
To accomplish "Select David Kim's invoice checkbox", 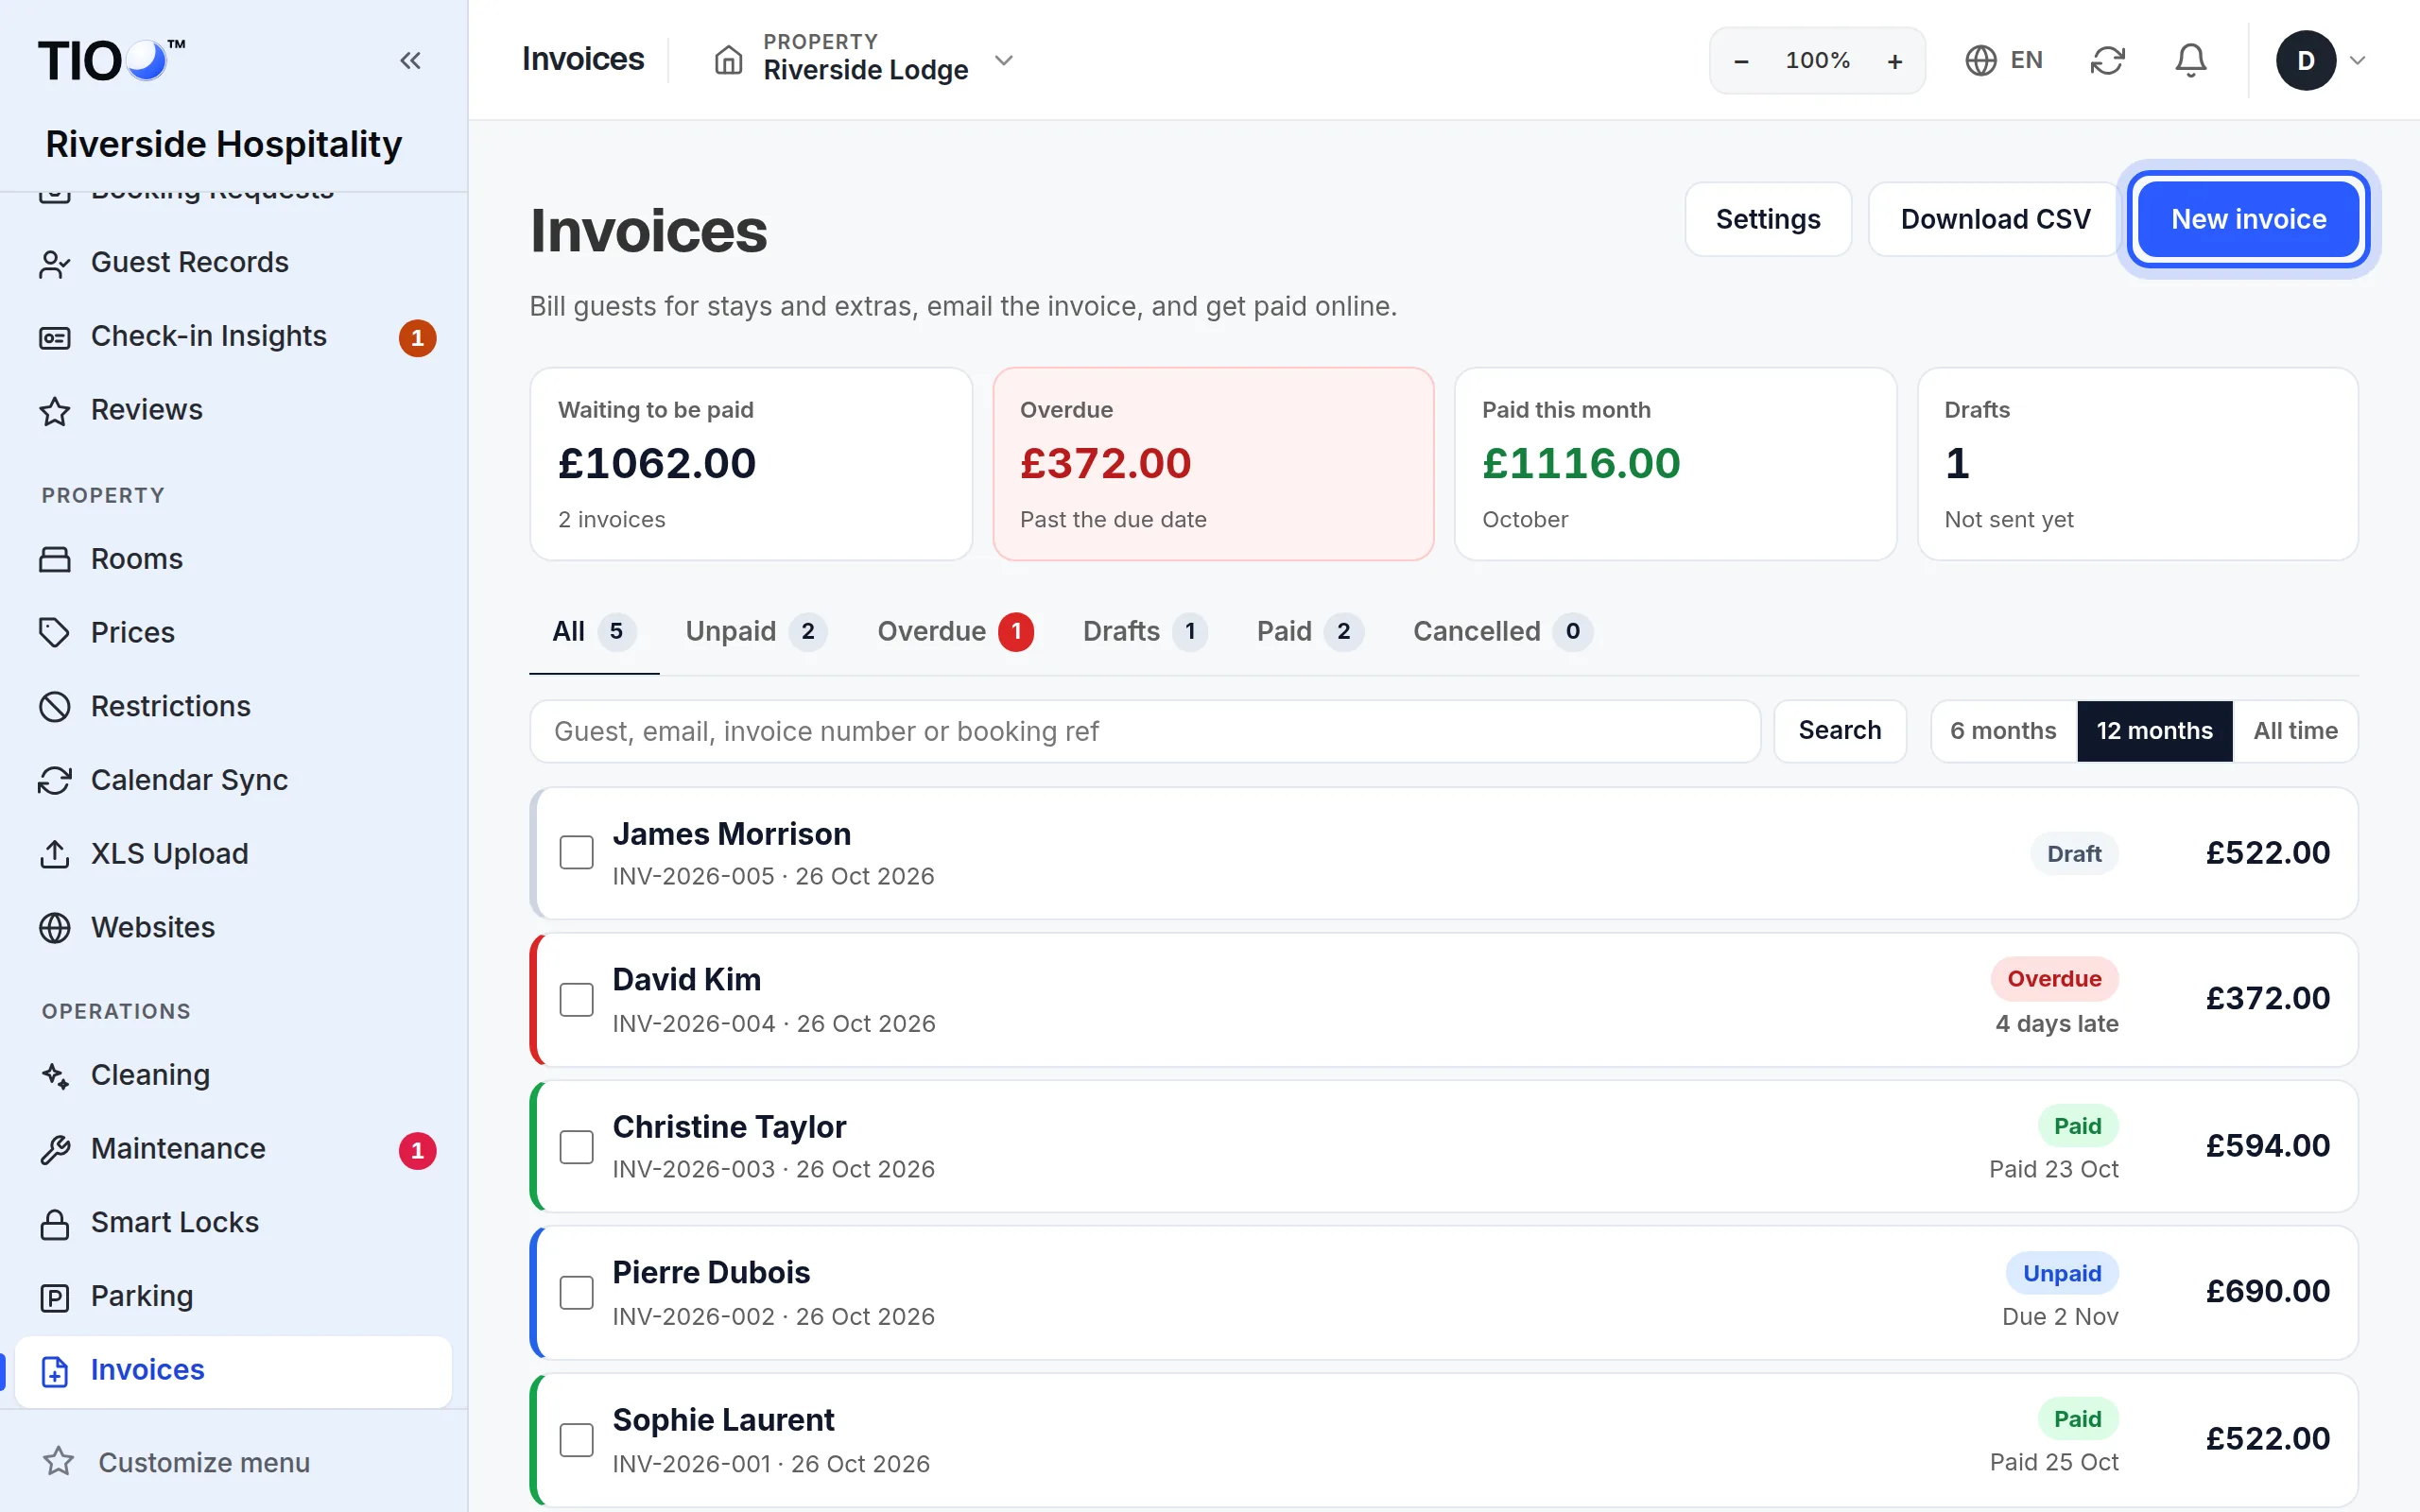I will [576, 999].
